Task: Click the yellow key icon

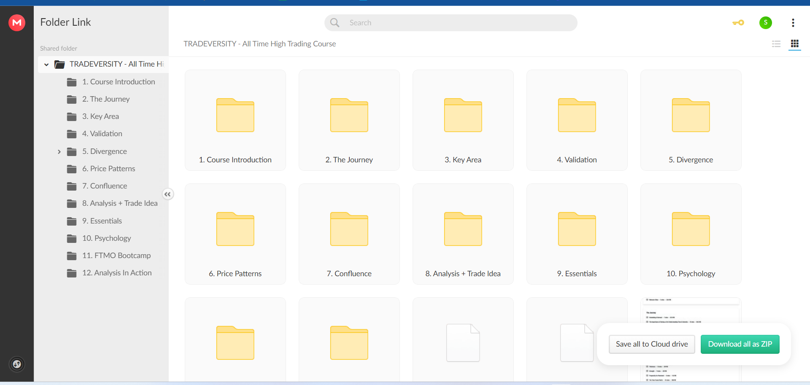Action: tap(738, 23)
